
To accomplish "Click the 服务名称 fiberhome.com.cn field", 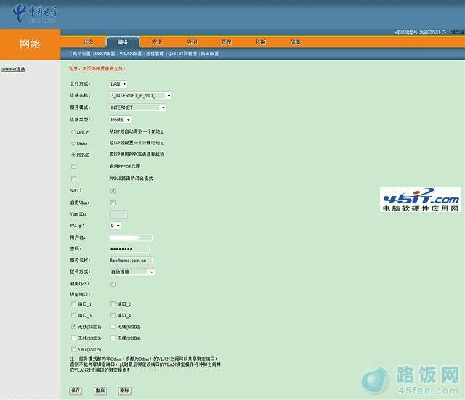I will (131, 261).
